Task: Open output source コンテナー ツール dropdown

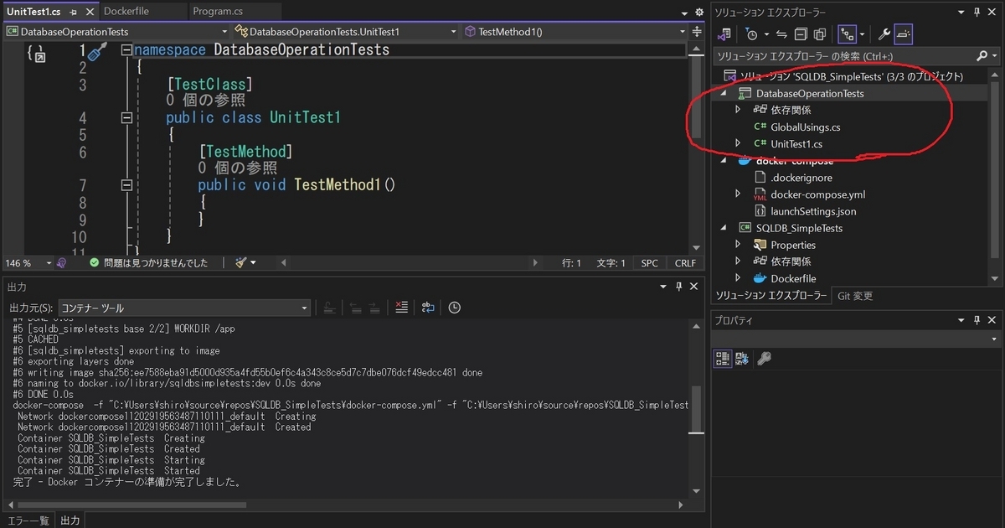Action: tap(184, 308)
